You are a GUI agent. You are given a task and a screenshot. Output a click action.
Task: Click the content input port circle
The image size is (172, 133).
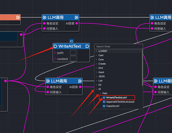coord(55,59)
